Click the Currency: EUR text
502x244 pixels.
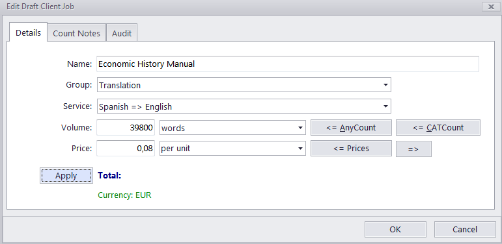click(x=124, y=195)
